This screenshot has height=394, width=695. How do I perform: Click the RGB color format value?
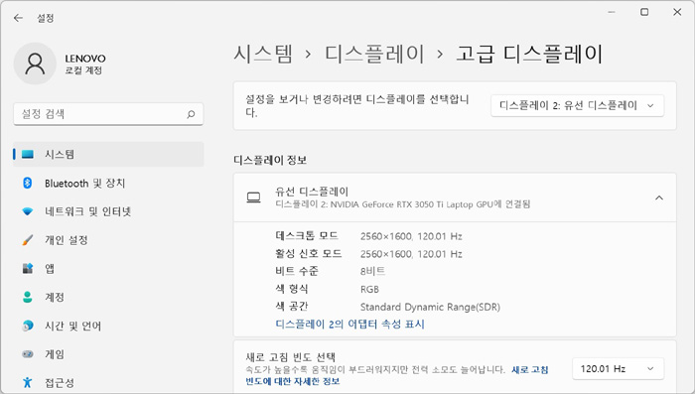coord(369,290)
